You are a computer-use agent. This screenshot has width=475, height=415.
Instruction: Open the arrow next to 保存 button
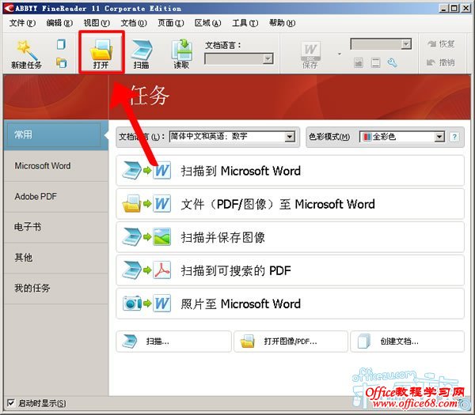pyautogui.click(x=340, y=54)
